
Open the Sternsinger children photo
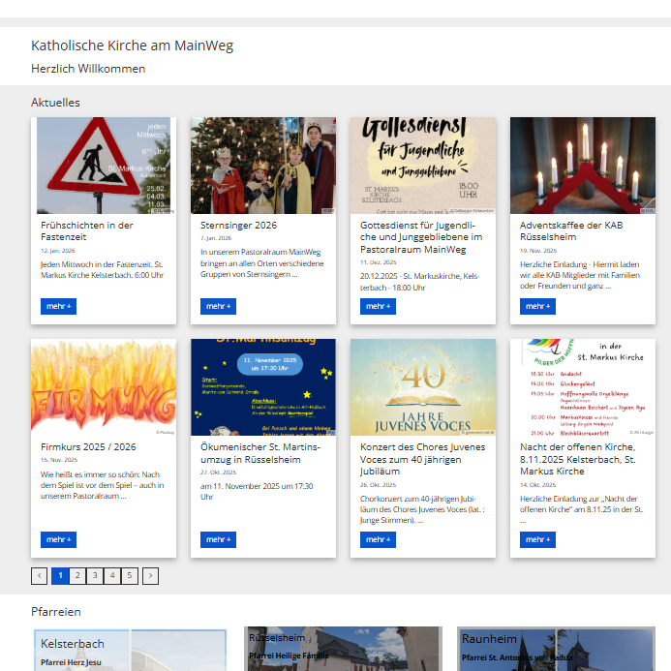point(263,166)
